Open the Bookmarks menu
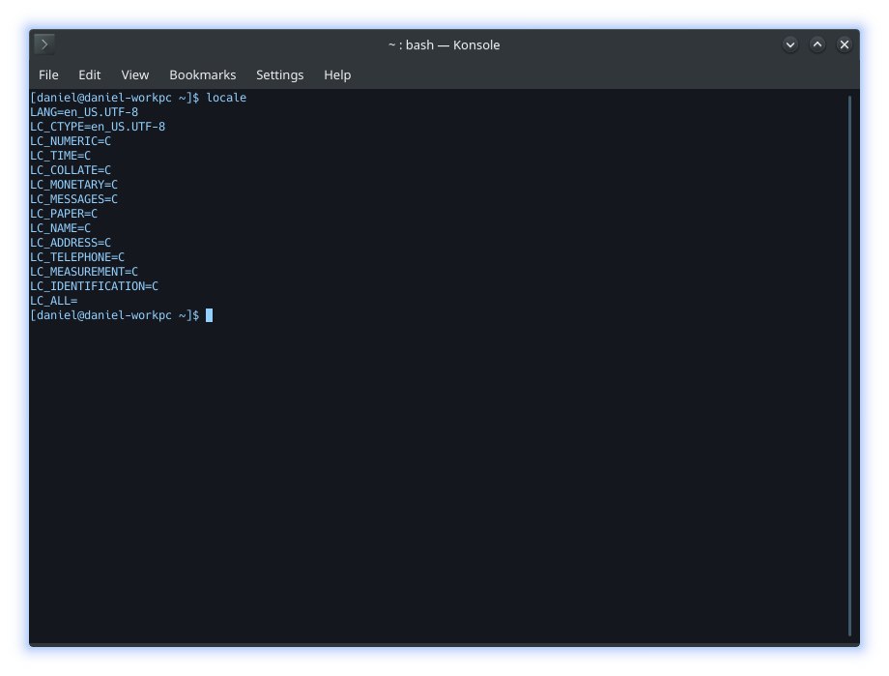This screenshot has height=676, width=889. 202,74
